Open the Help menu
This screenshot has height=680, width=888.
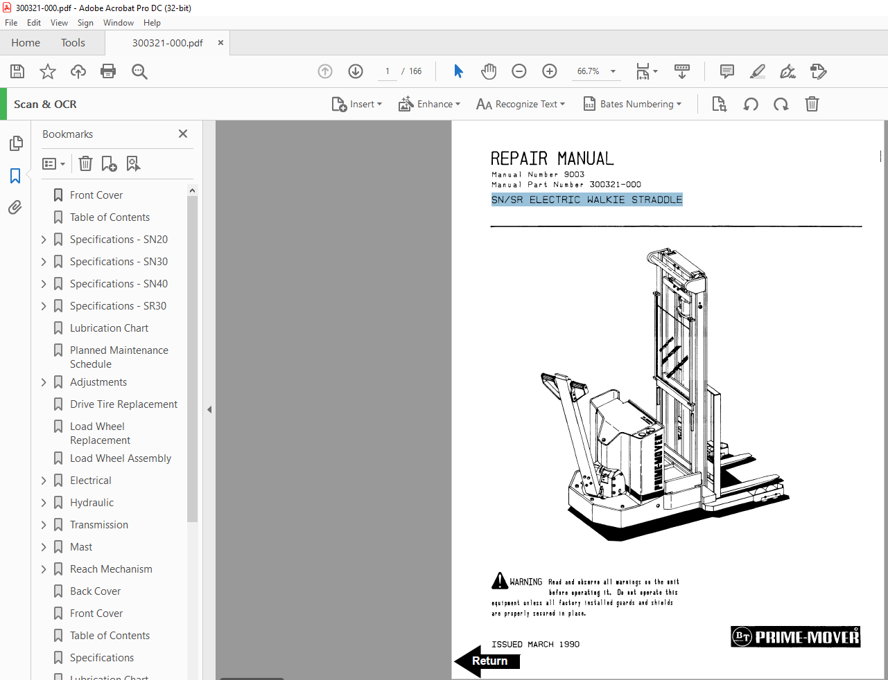(152, 23)
